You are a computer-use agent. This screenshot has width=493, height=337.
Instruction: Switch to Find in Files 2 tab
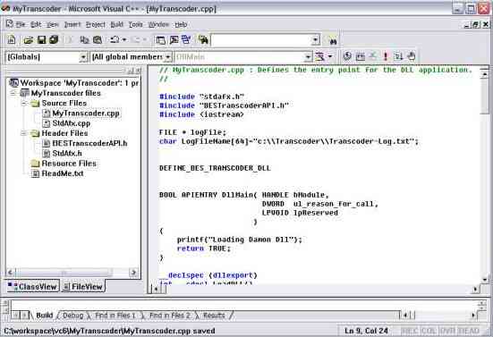click(x=169, y=316)
